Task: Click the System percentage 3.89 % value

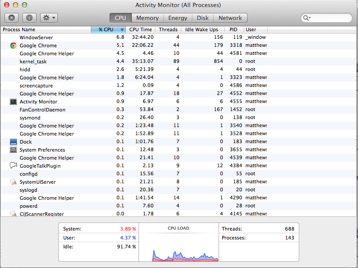Action: click(x=128, y=229)
